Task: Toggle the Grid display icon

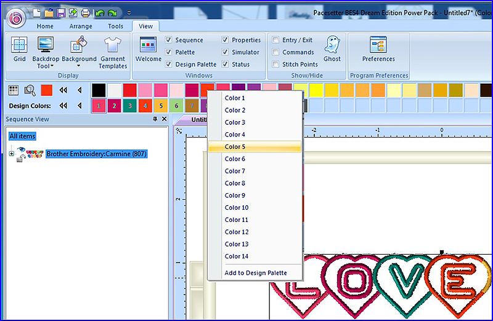Action: [19, 48]
